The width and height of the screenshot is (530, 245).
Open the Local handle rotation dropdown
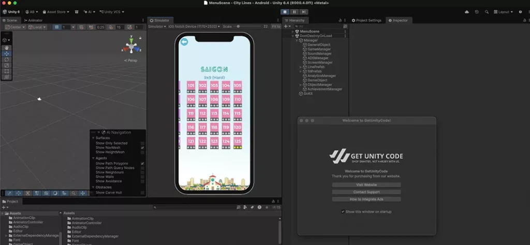click(37, 27)
